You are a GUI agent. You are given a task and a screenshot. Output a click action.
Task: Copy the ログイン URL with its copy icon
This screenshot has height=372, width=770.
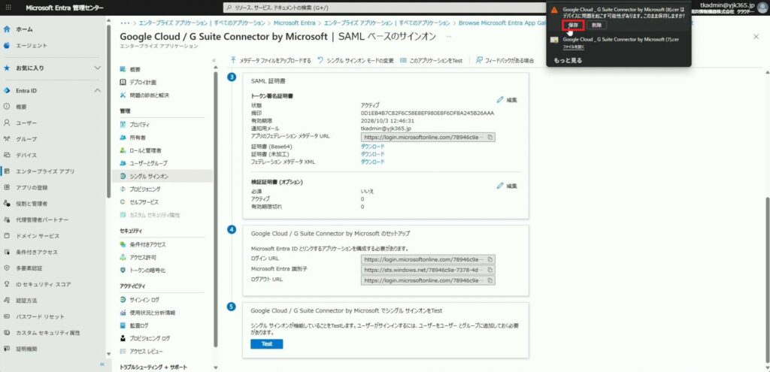(490, 259)
